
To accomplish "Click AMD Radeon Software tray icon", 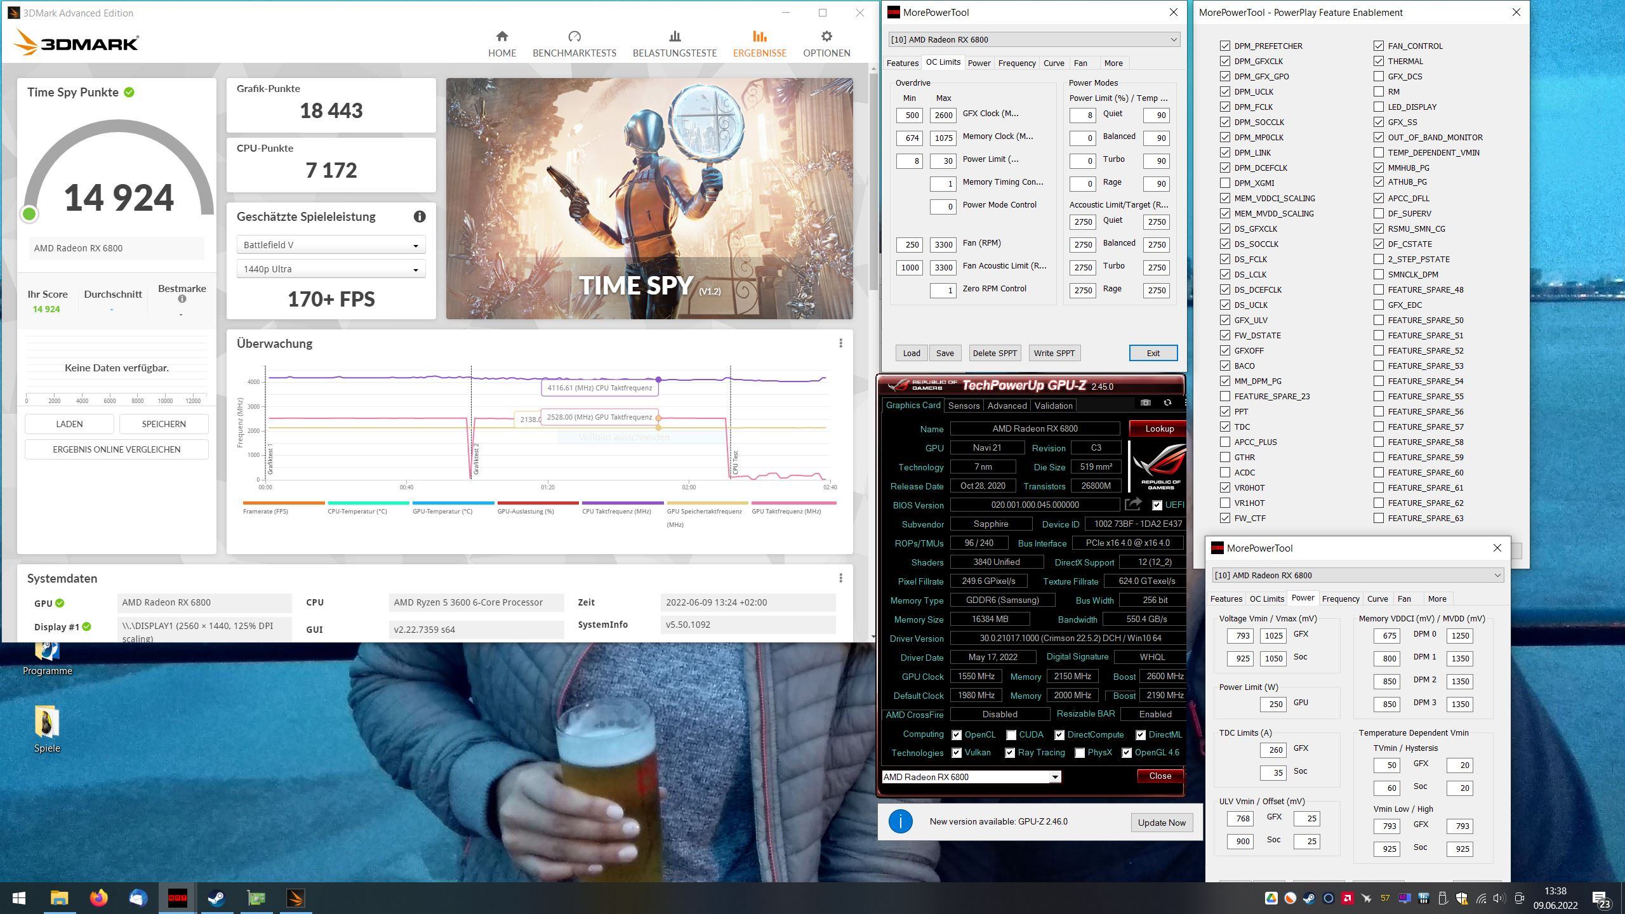I will 1347,898.
